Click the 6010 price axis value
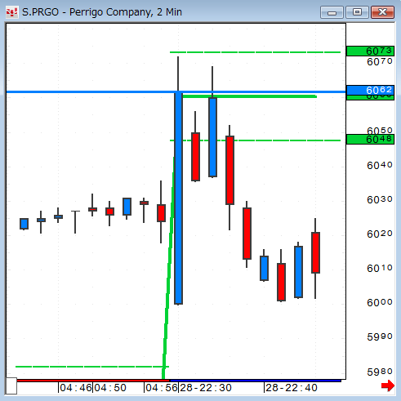This screenshot has height=401, width=401. [380, 268]
